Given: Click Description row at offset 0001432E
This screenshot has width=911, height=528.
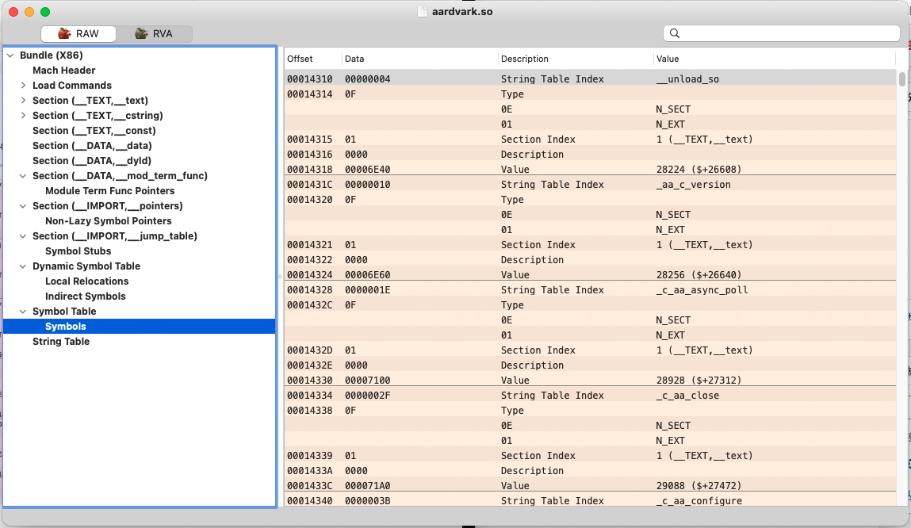Looking at the screenshot, I should [591, 365].
